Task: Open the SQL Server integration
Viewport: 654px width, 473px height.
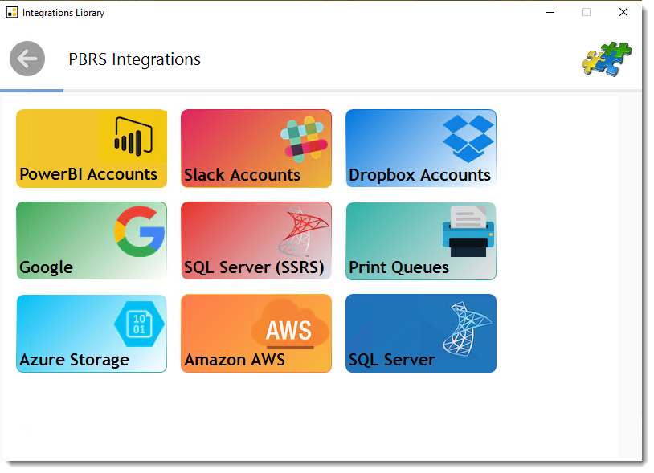Action: [x=420, y=333]
